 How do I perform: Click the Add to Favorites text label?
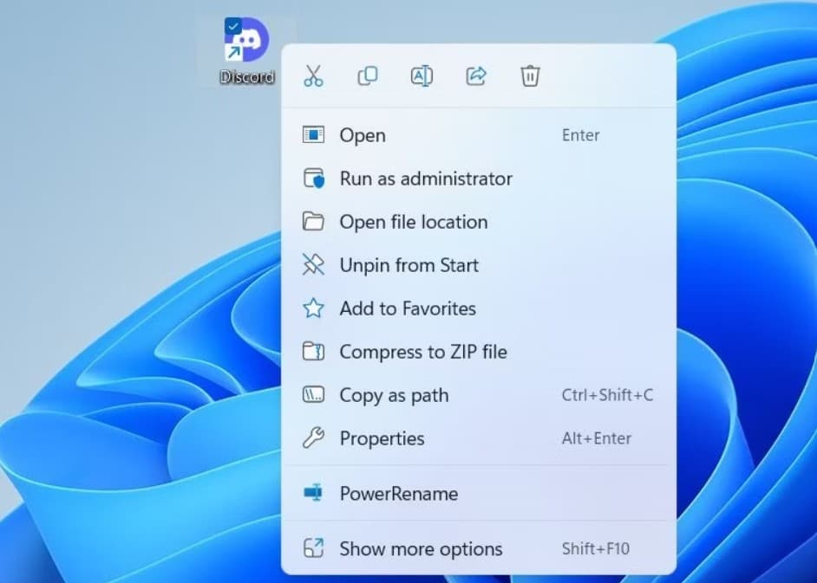pos(408,308)
